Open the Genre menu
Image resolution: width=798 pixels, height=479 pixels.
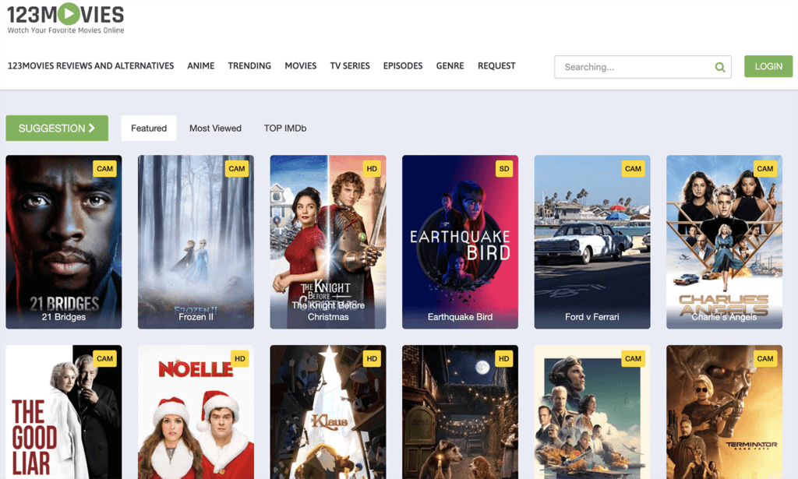point(450,66)
